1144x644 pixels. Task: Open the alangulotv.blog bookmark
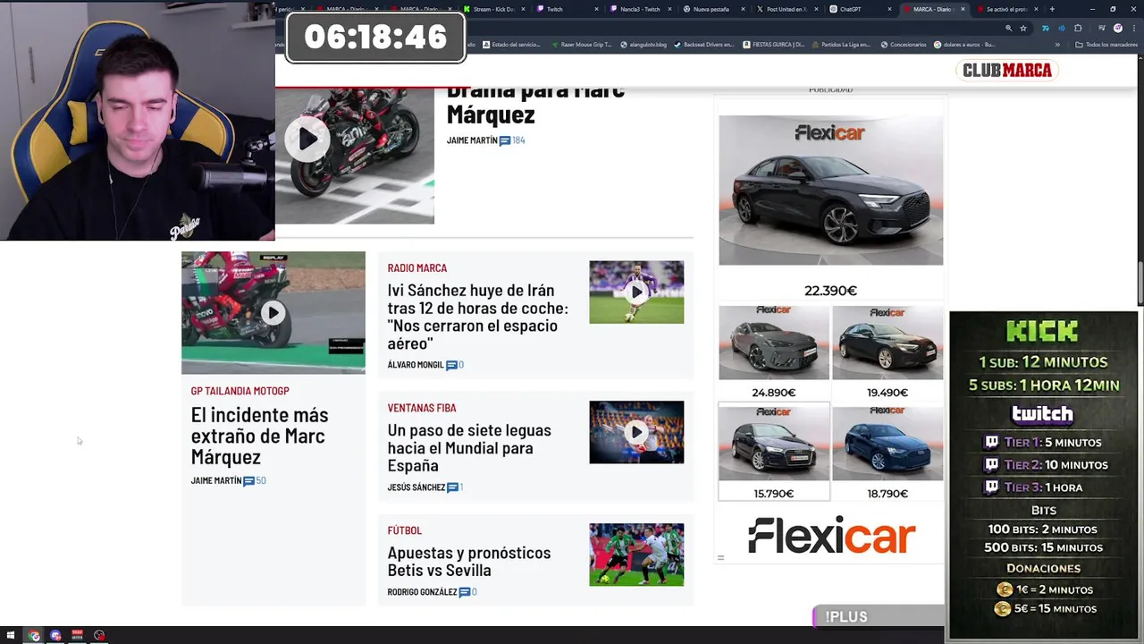643,45
